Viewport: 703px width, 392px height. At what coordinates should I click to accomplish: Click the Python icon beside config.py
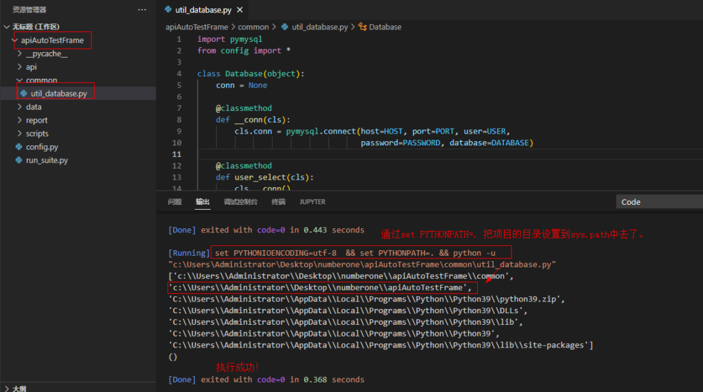point(19,147)
